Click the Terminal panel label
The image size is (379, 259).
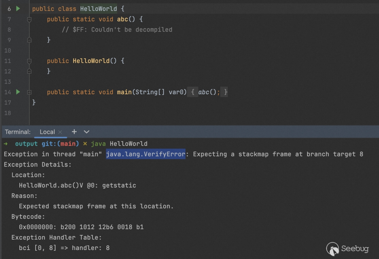click(x=18, y=132)
